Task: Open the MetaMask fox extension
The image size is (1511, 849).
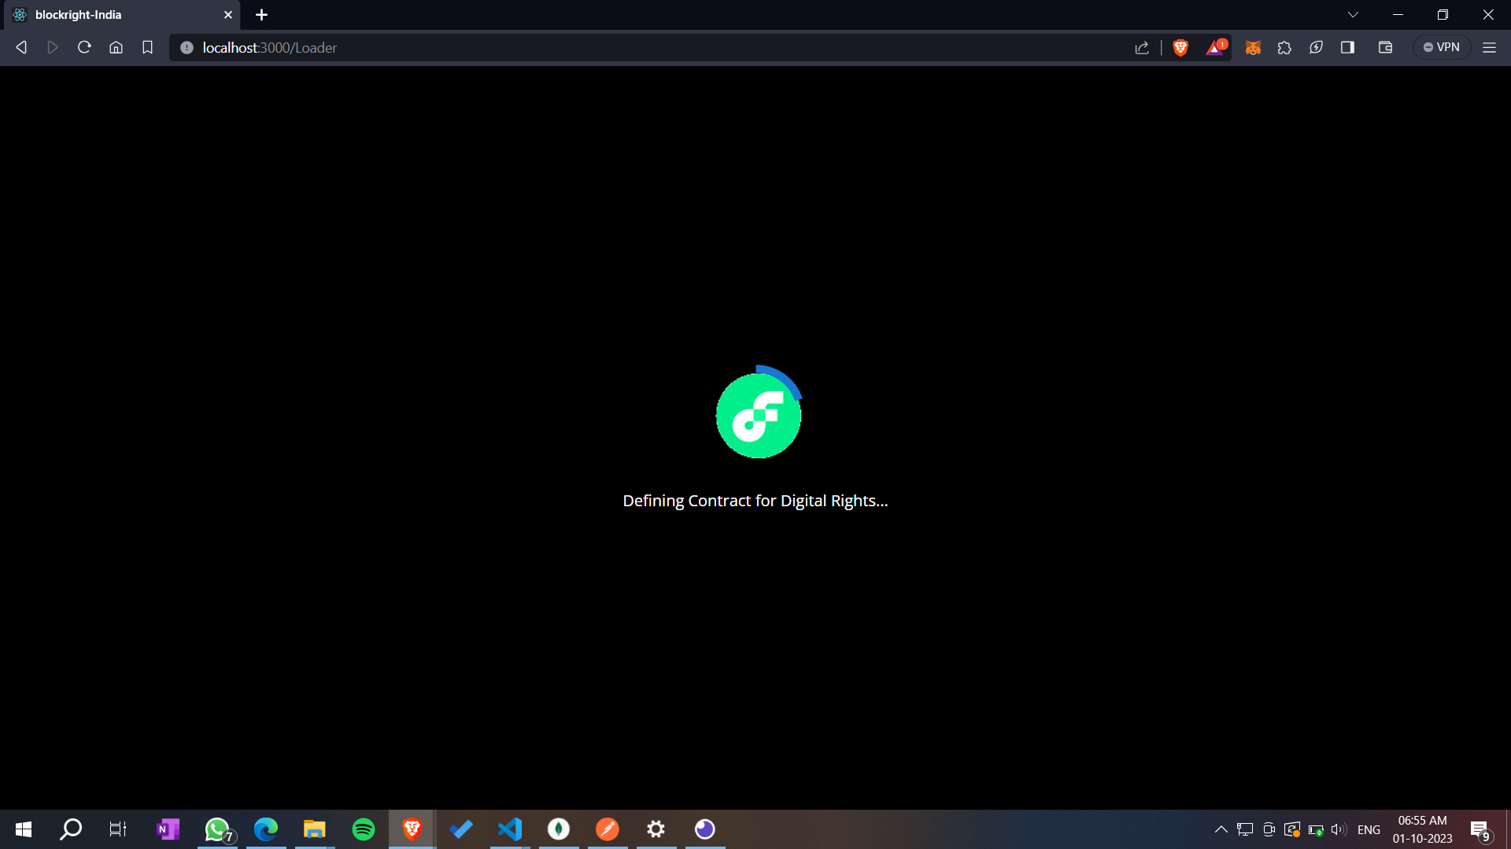Action: coord(1253,48)
